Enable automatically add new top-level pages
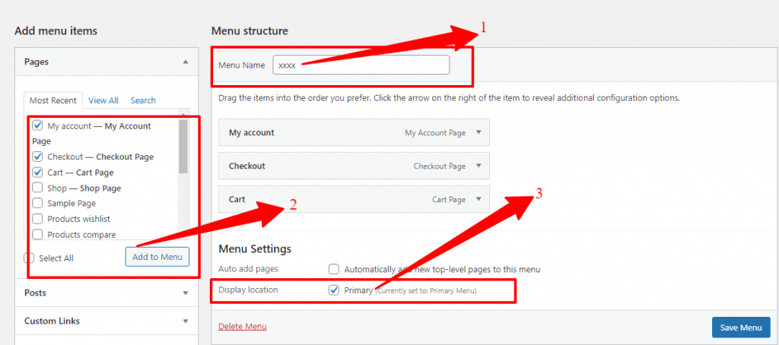The image size is (779, 345). click(x=334, y=269)
